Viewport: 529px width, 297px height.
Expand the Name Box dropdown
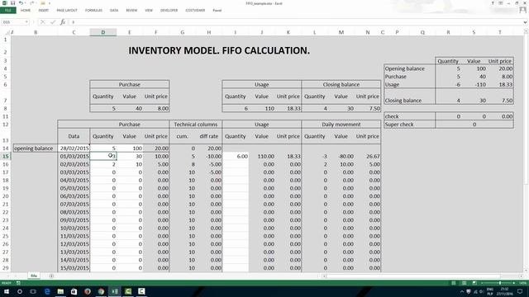click(x=26, y=22)
